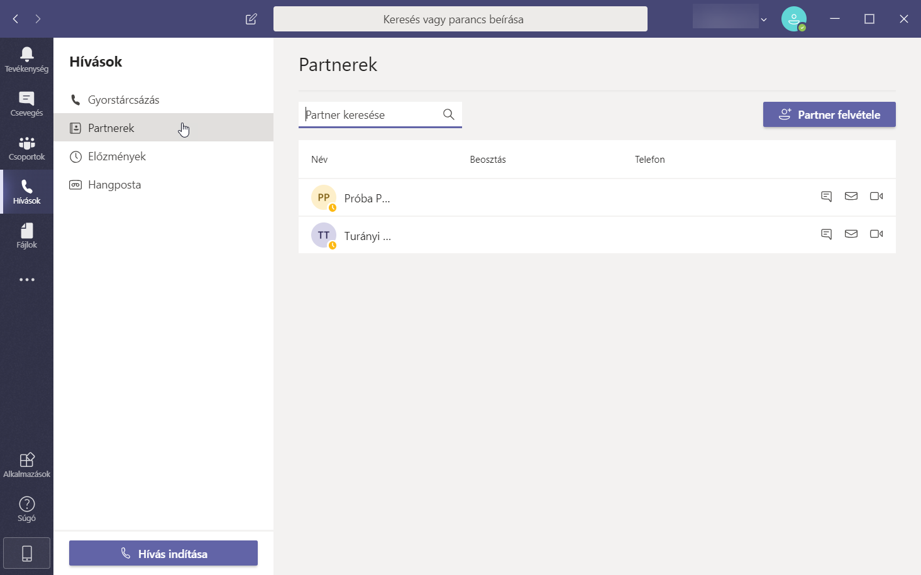The image size is (921, 575).
Task: Expand the organization switcher dropdown arrow
Action: [764, 19]
